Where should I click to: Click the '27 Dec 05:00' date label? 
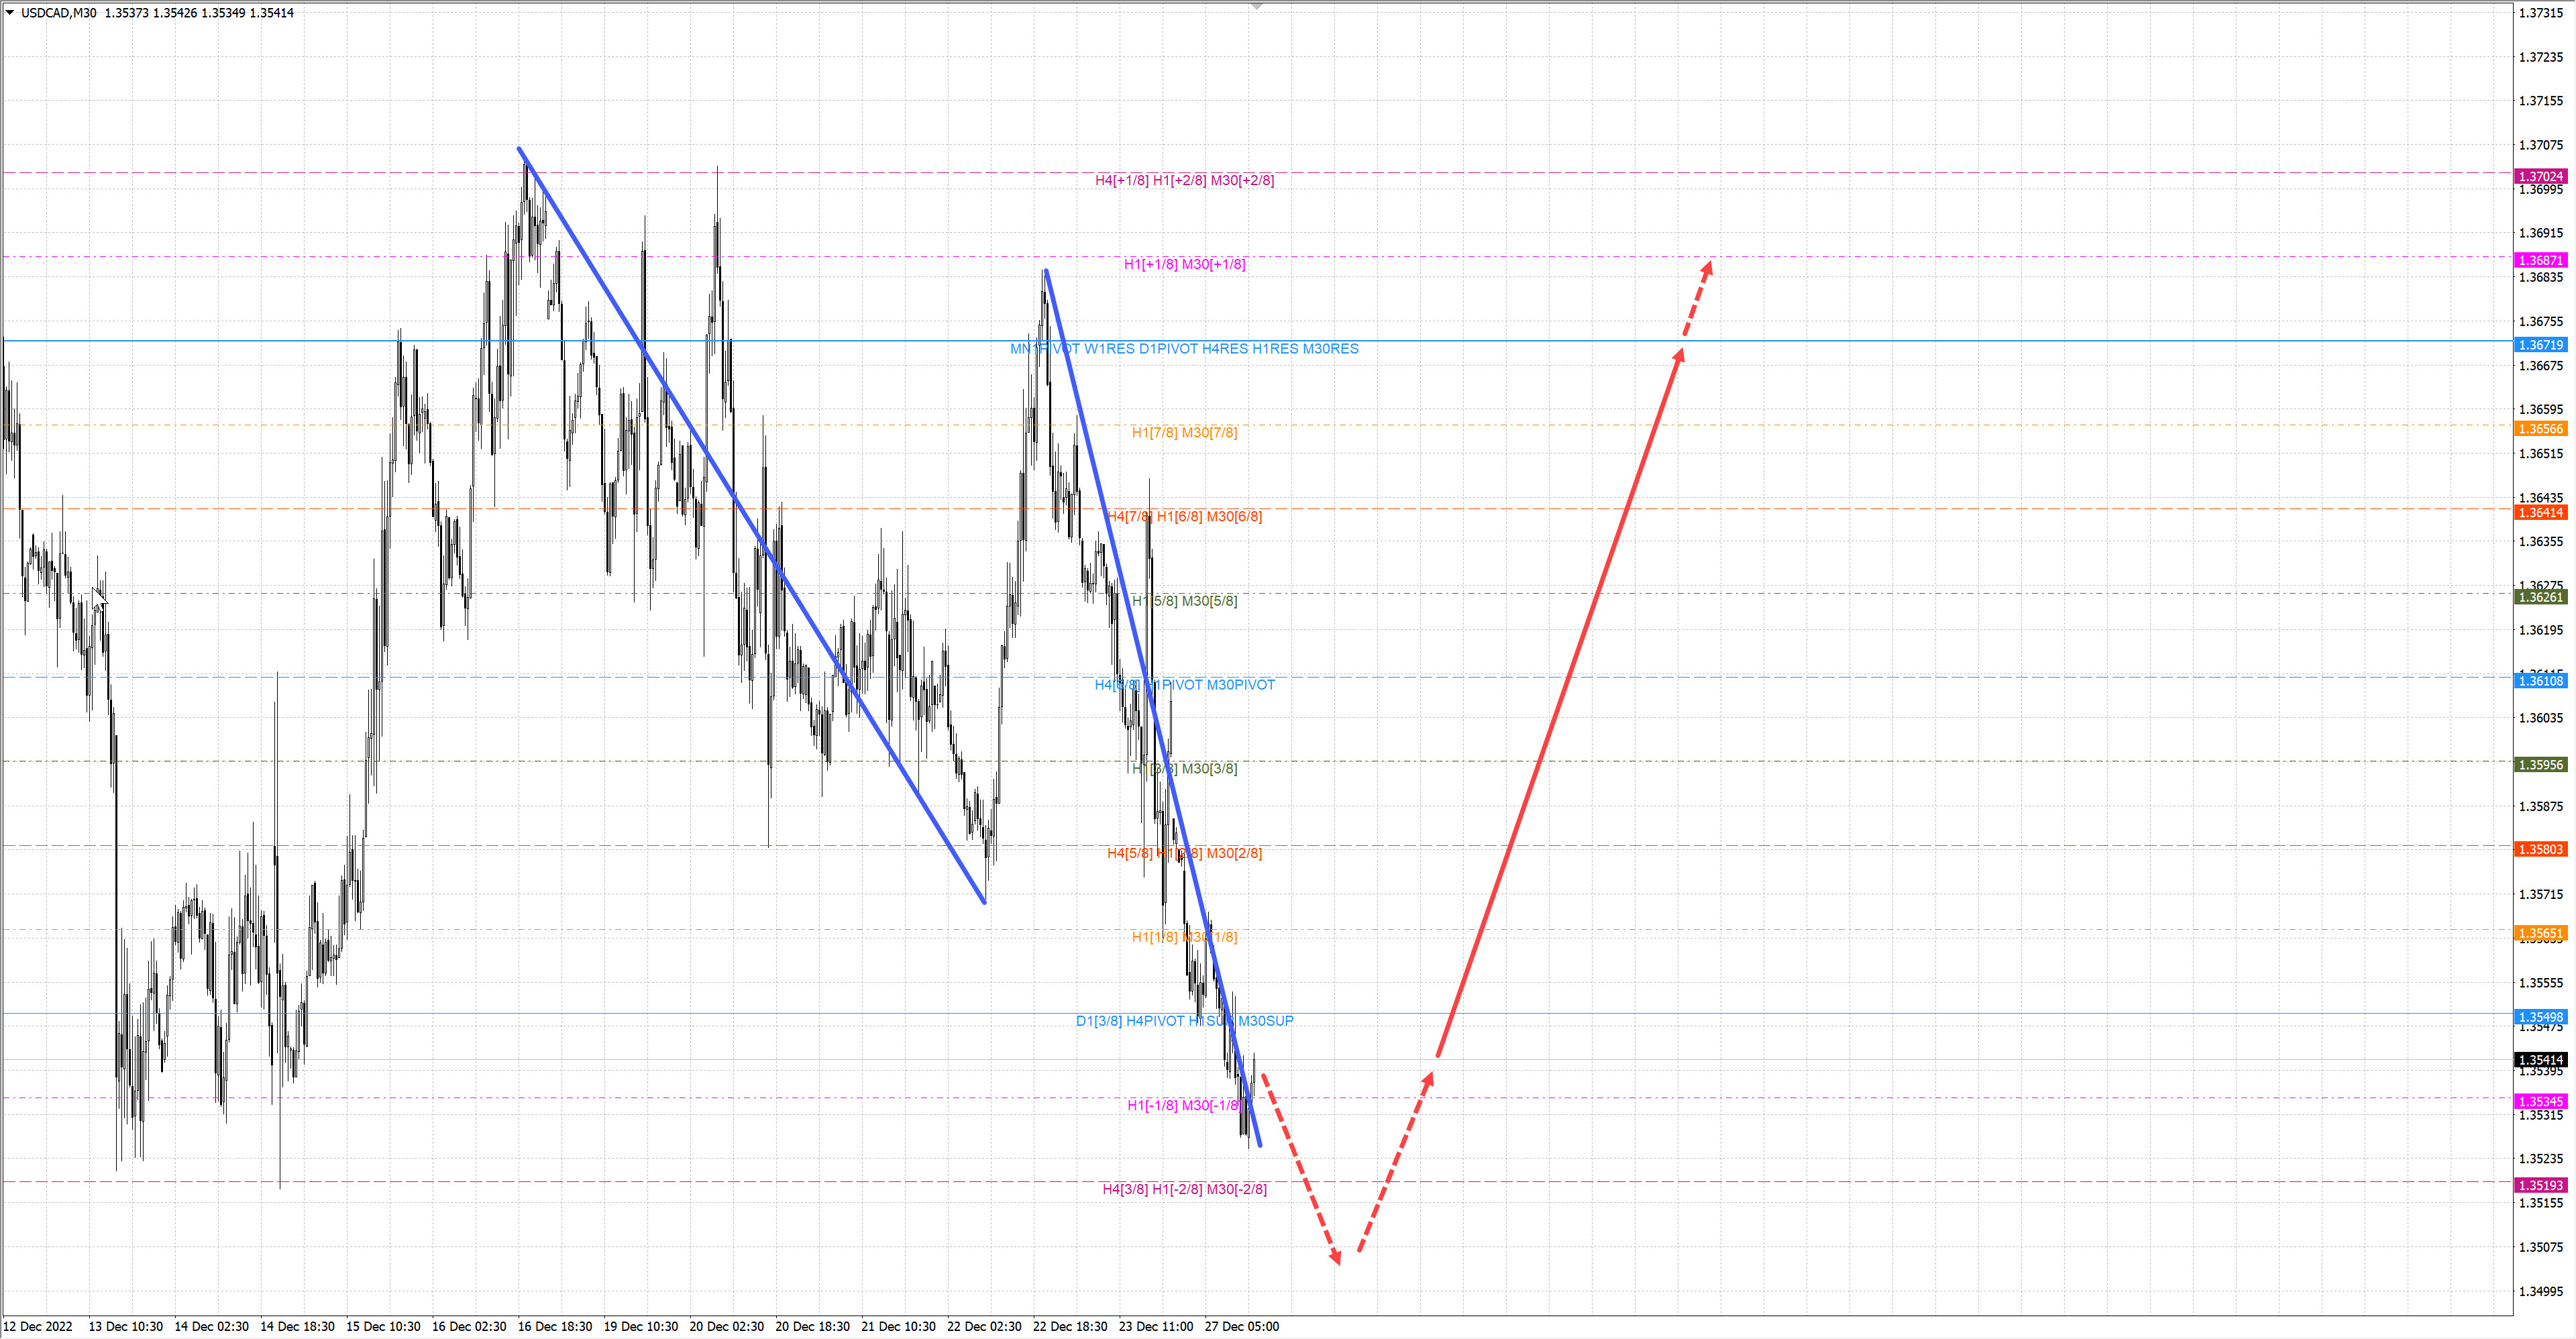(x=1241, y=1327)
